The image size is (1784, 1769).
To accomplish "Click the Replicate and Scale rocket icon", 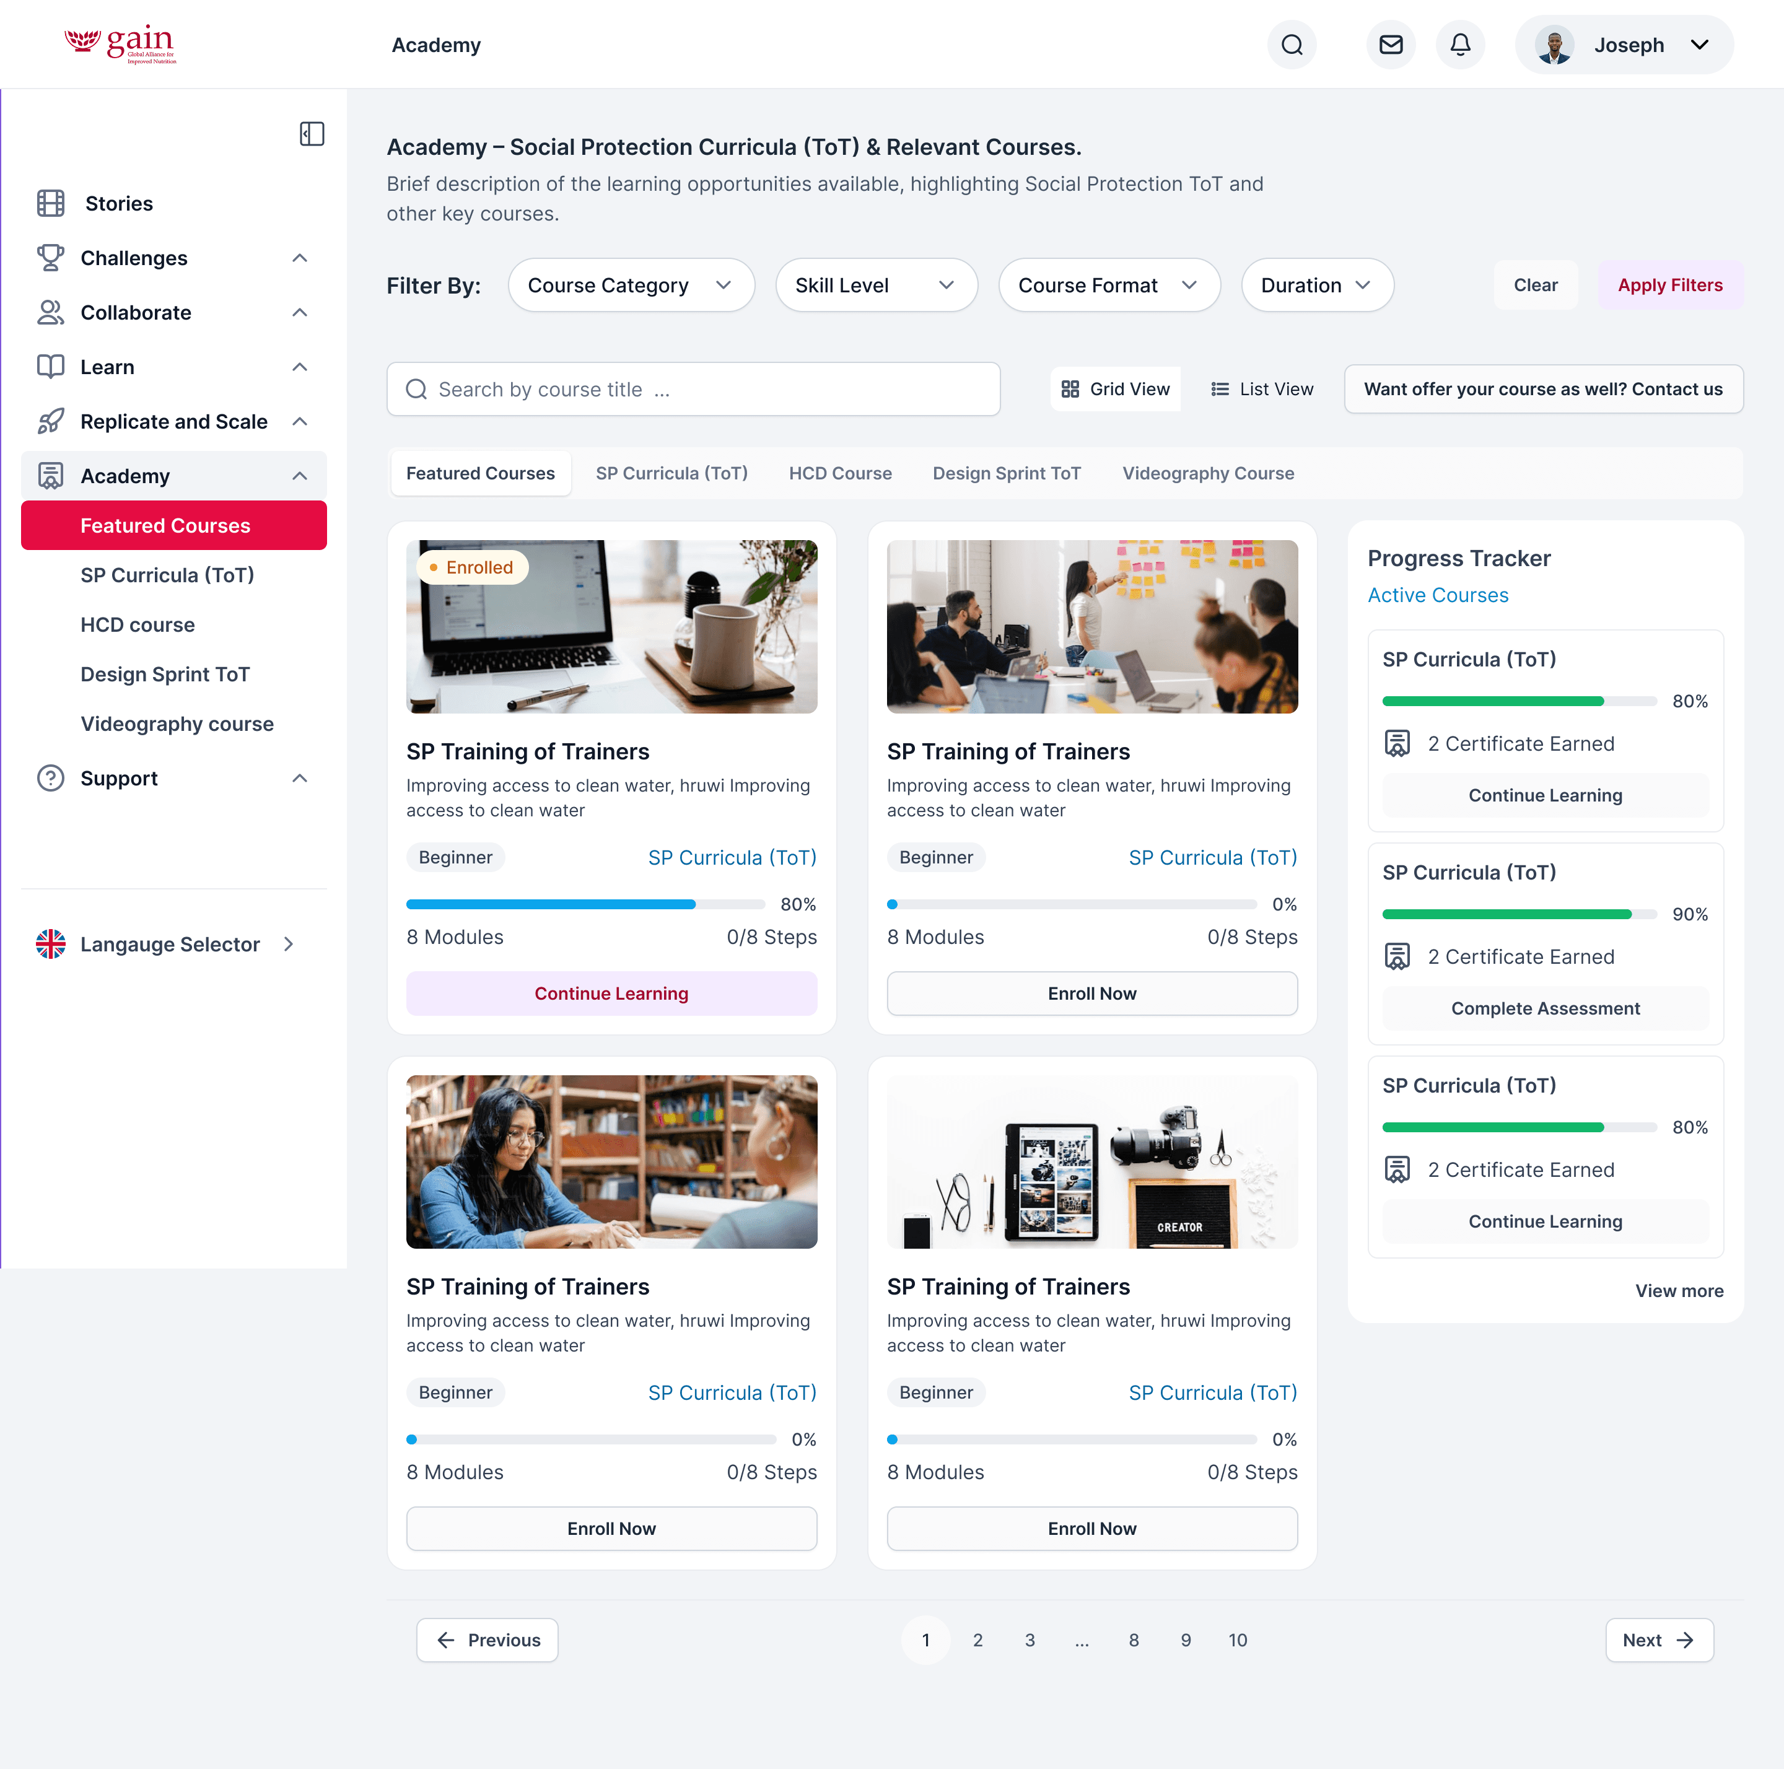I will [x=51, y=421].
